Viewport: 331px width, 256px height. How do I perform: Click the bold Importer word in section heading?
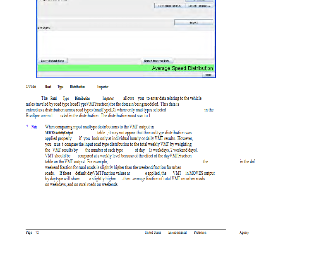coord(103,87)
